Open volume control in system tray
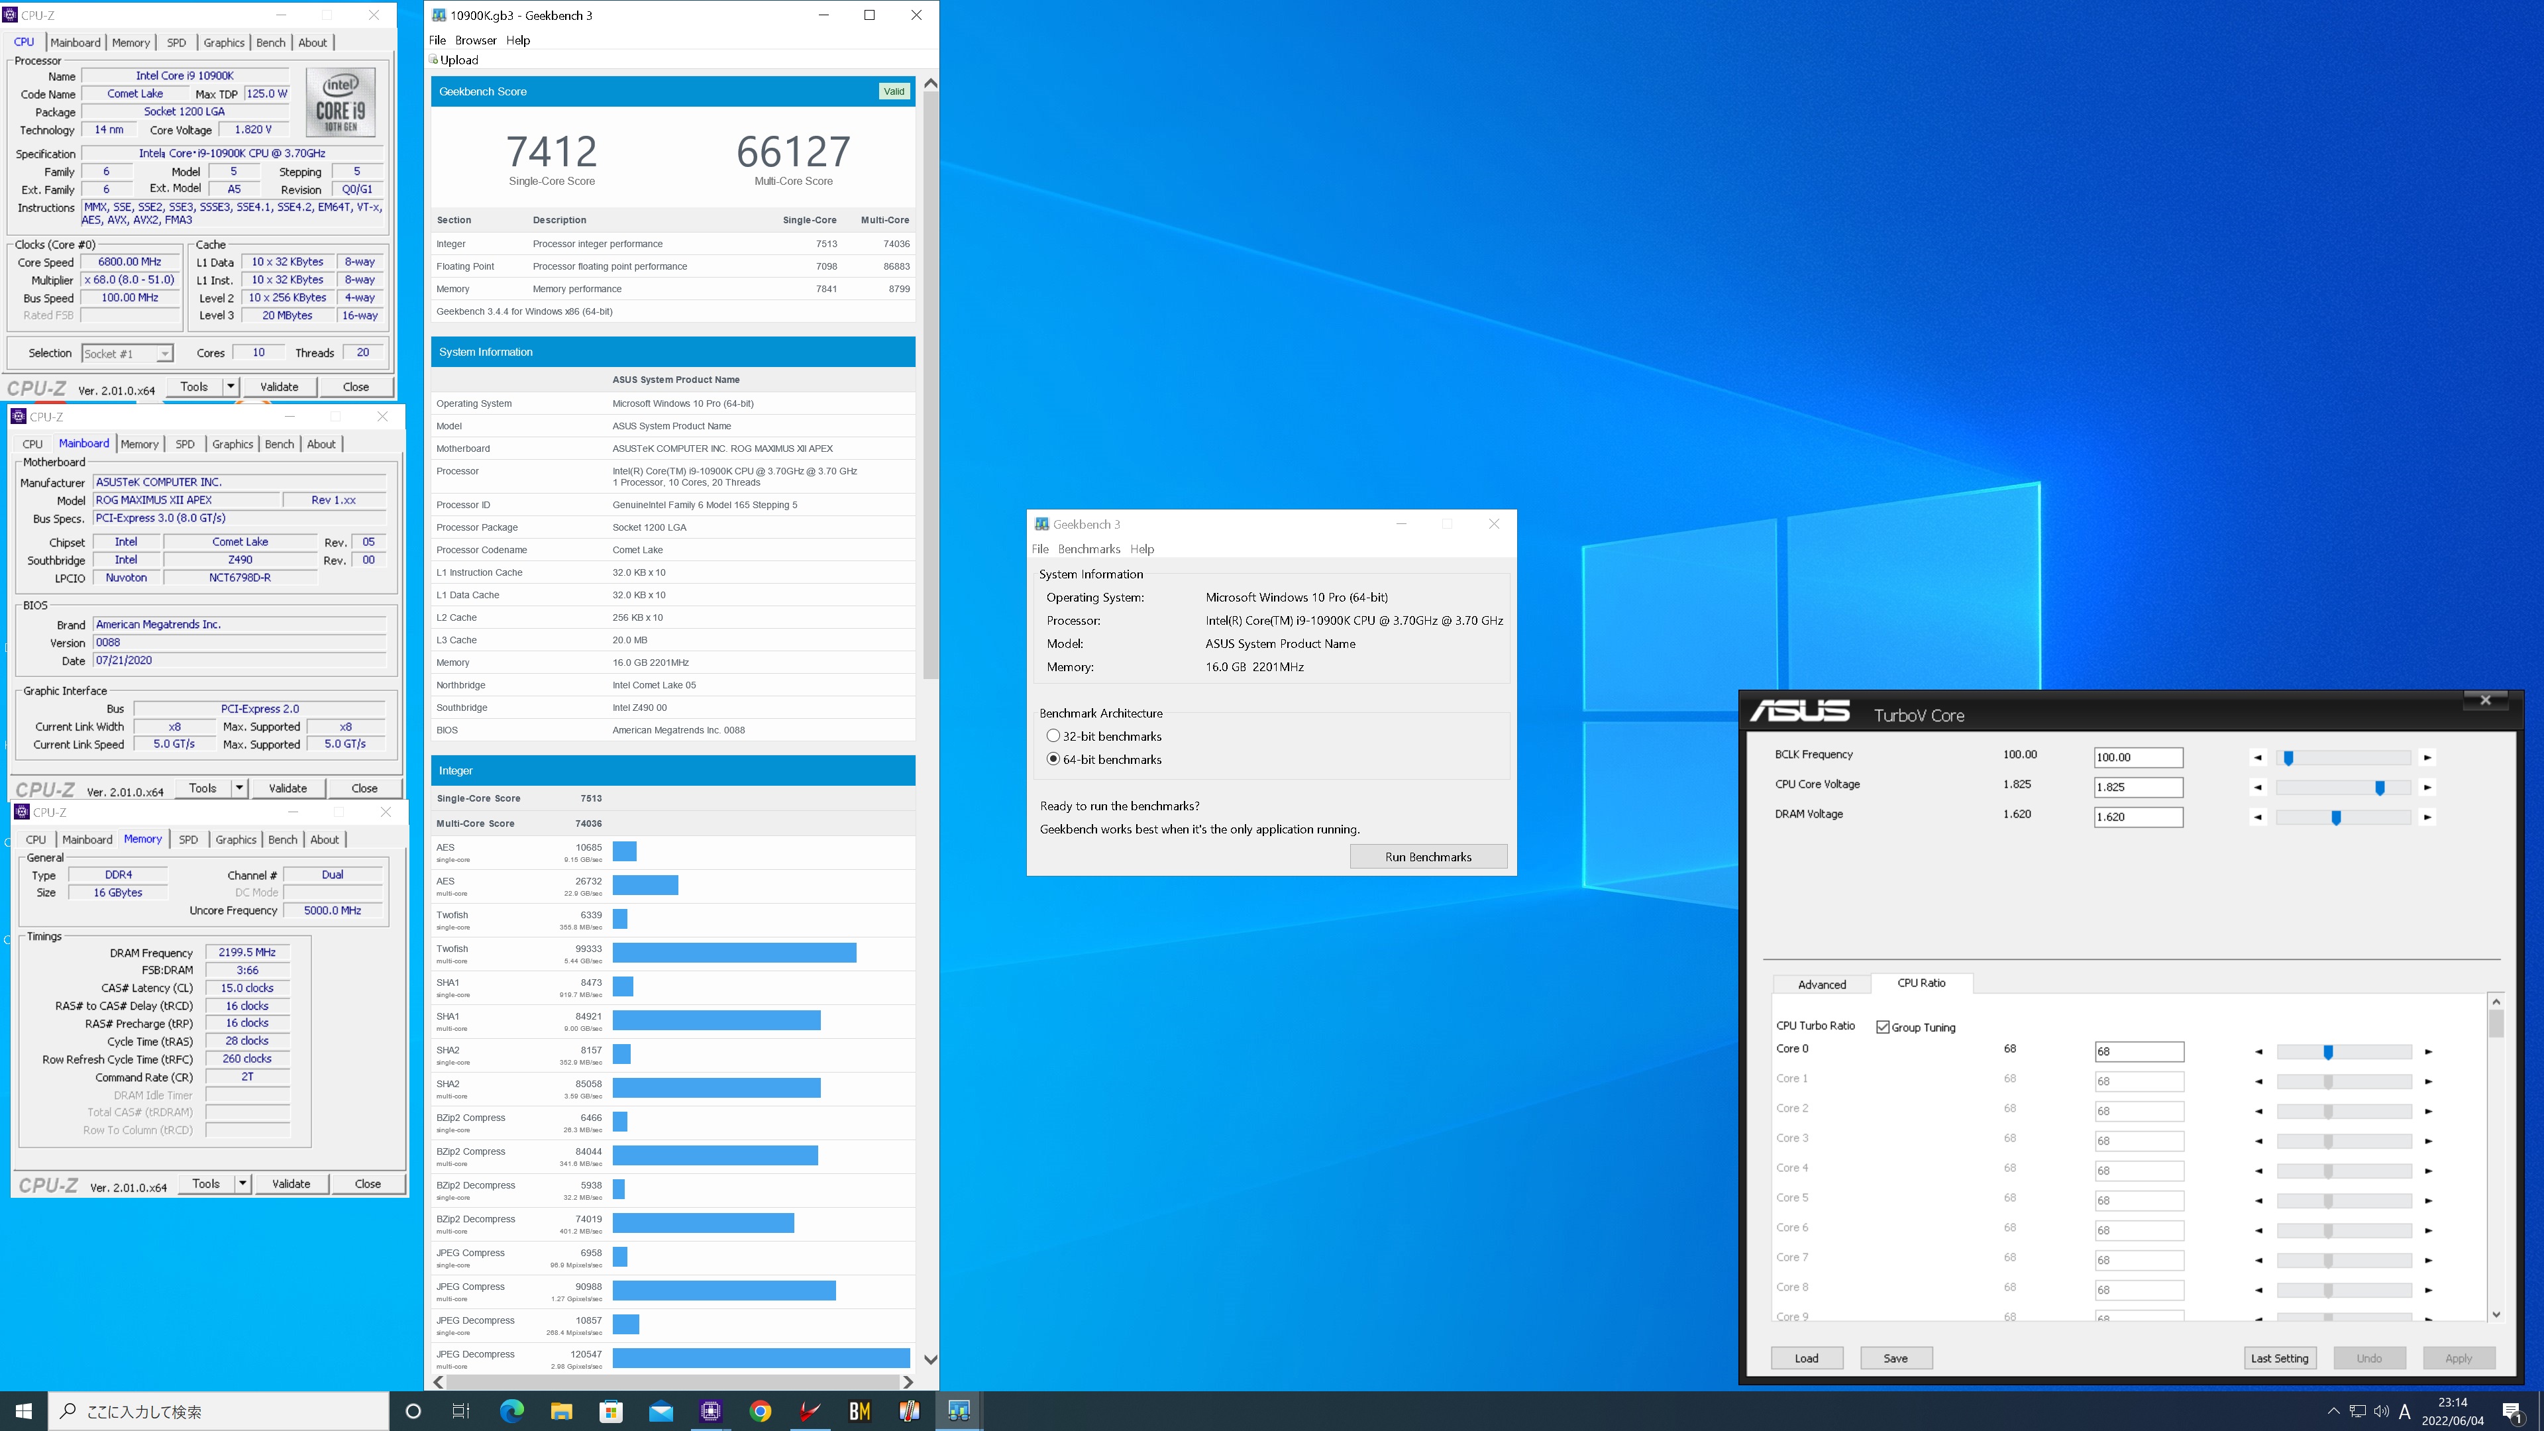 click(2381, 1411)
